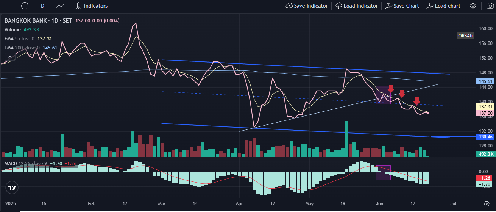The width and height of the screenshot is (496, 212).
Task: Click the 145.61 EMA price label
Action: 485,81
